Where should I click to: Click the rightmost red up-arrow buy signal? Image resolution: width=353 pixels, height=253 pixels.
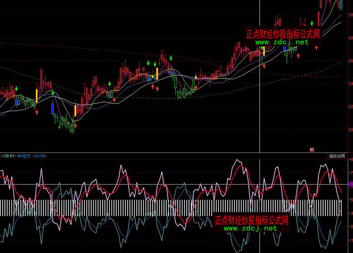316,48
